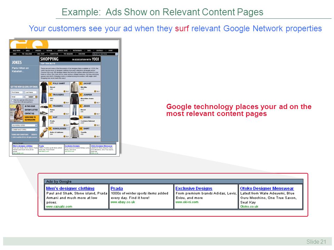The width and height of the screenshot is (334, 250).
Task: Click Subscribe to GQ Magazine button
Action: [31, 118]
